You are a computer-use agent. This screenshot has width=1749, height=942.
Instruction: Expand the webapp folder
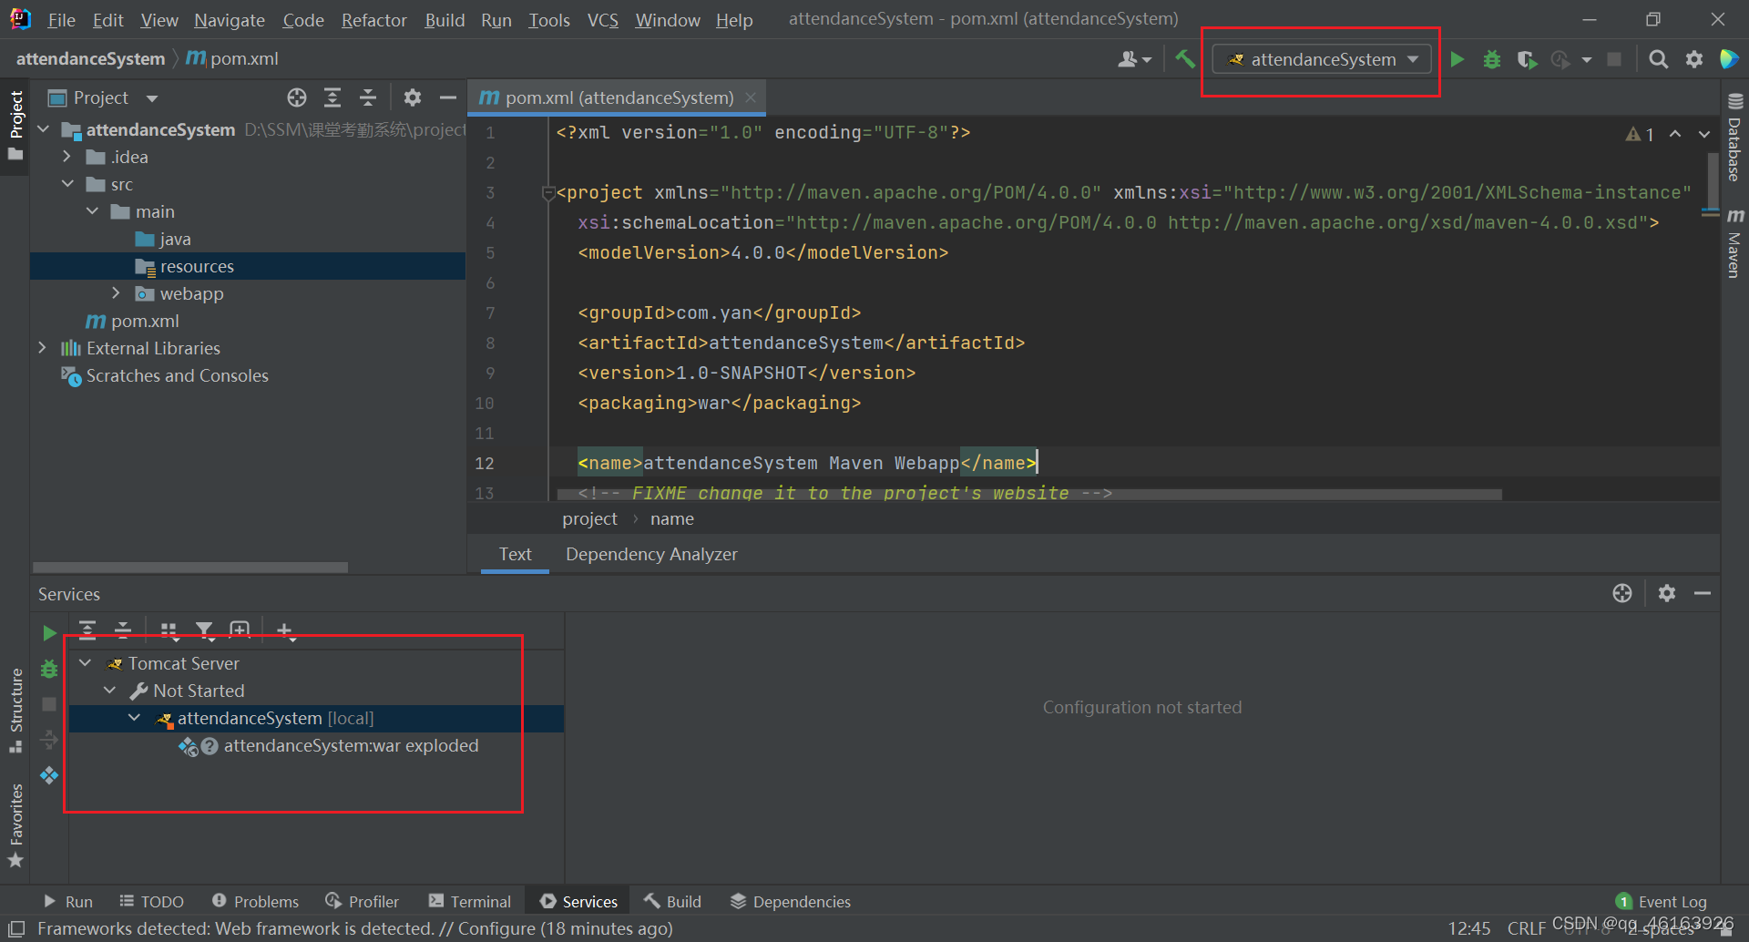click(116, 293)
